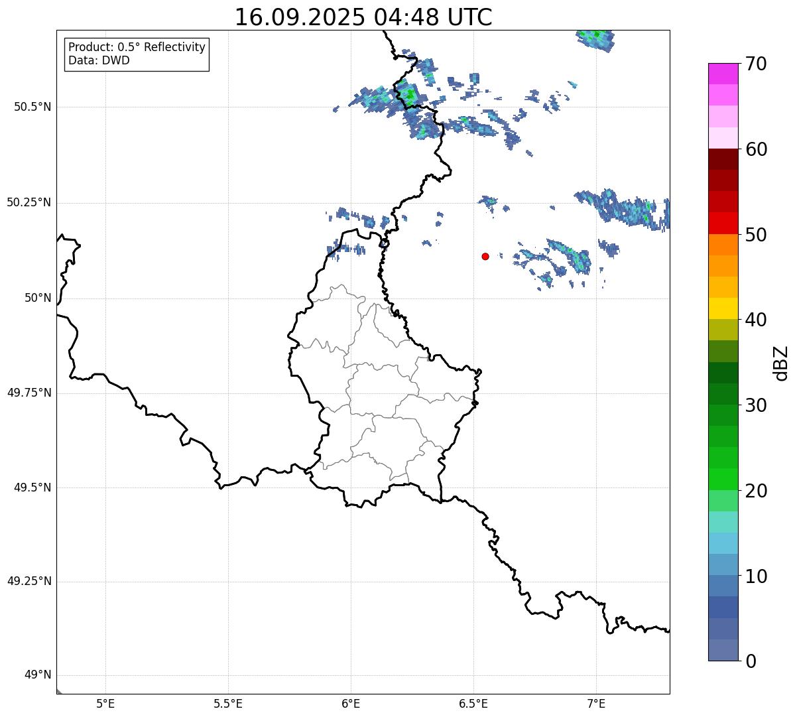Image resolution: width=797 pixels, height=717 pixels.
Task: Click the title 16.09.2025 04:48 UTC
Action: 363,17
